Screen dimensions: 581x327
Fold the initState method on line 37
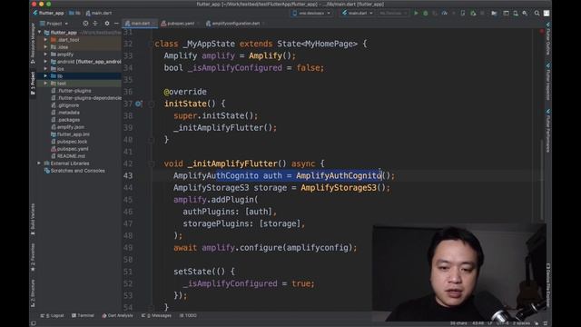point(152,104)
